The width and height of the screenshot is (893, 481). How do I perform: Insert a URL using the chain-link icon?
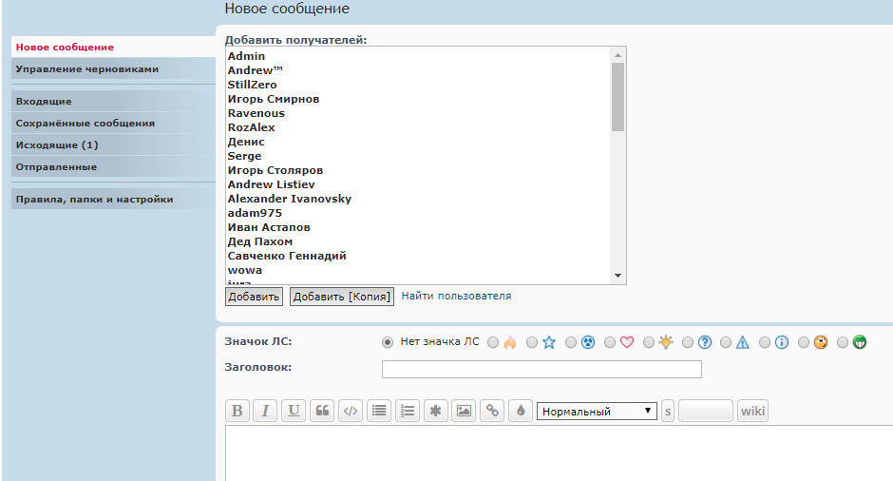(492, 411)
